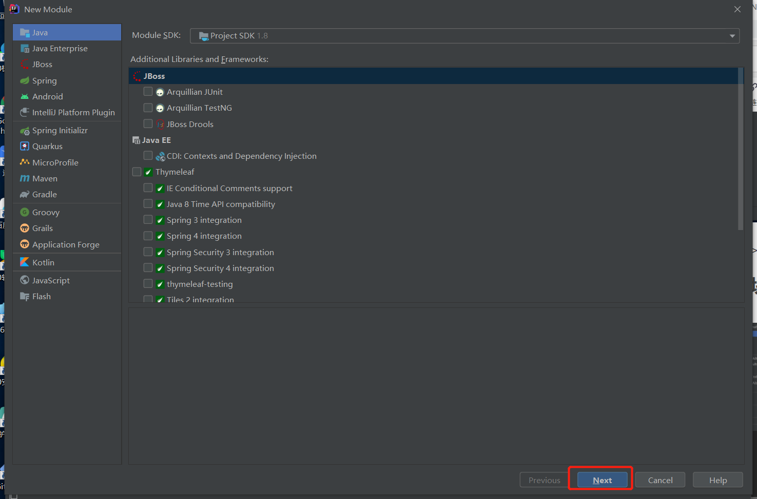Screen dimensions: 757x499
Task: Tick the Thymeleaf checkbox
Action: [137, 172]
